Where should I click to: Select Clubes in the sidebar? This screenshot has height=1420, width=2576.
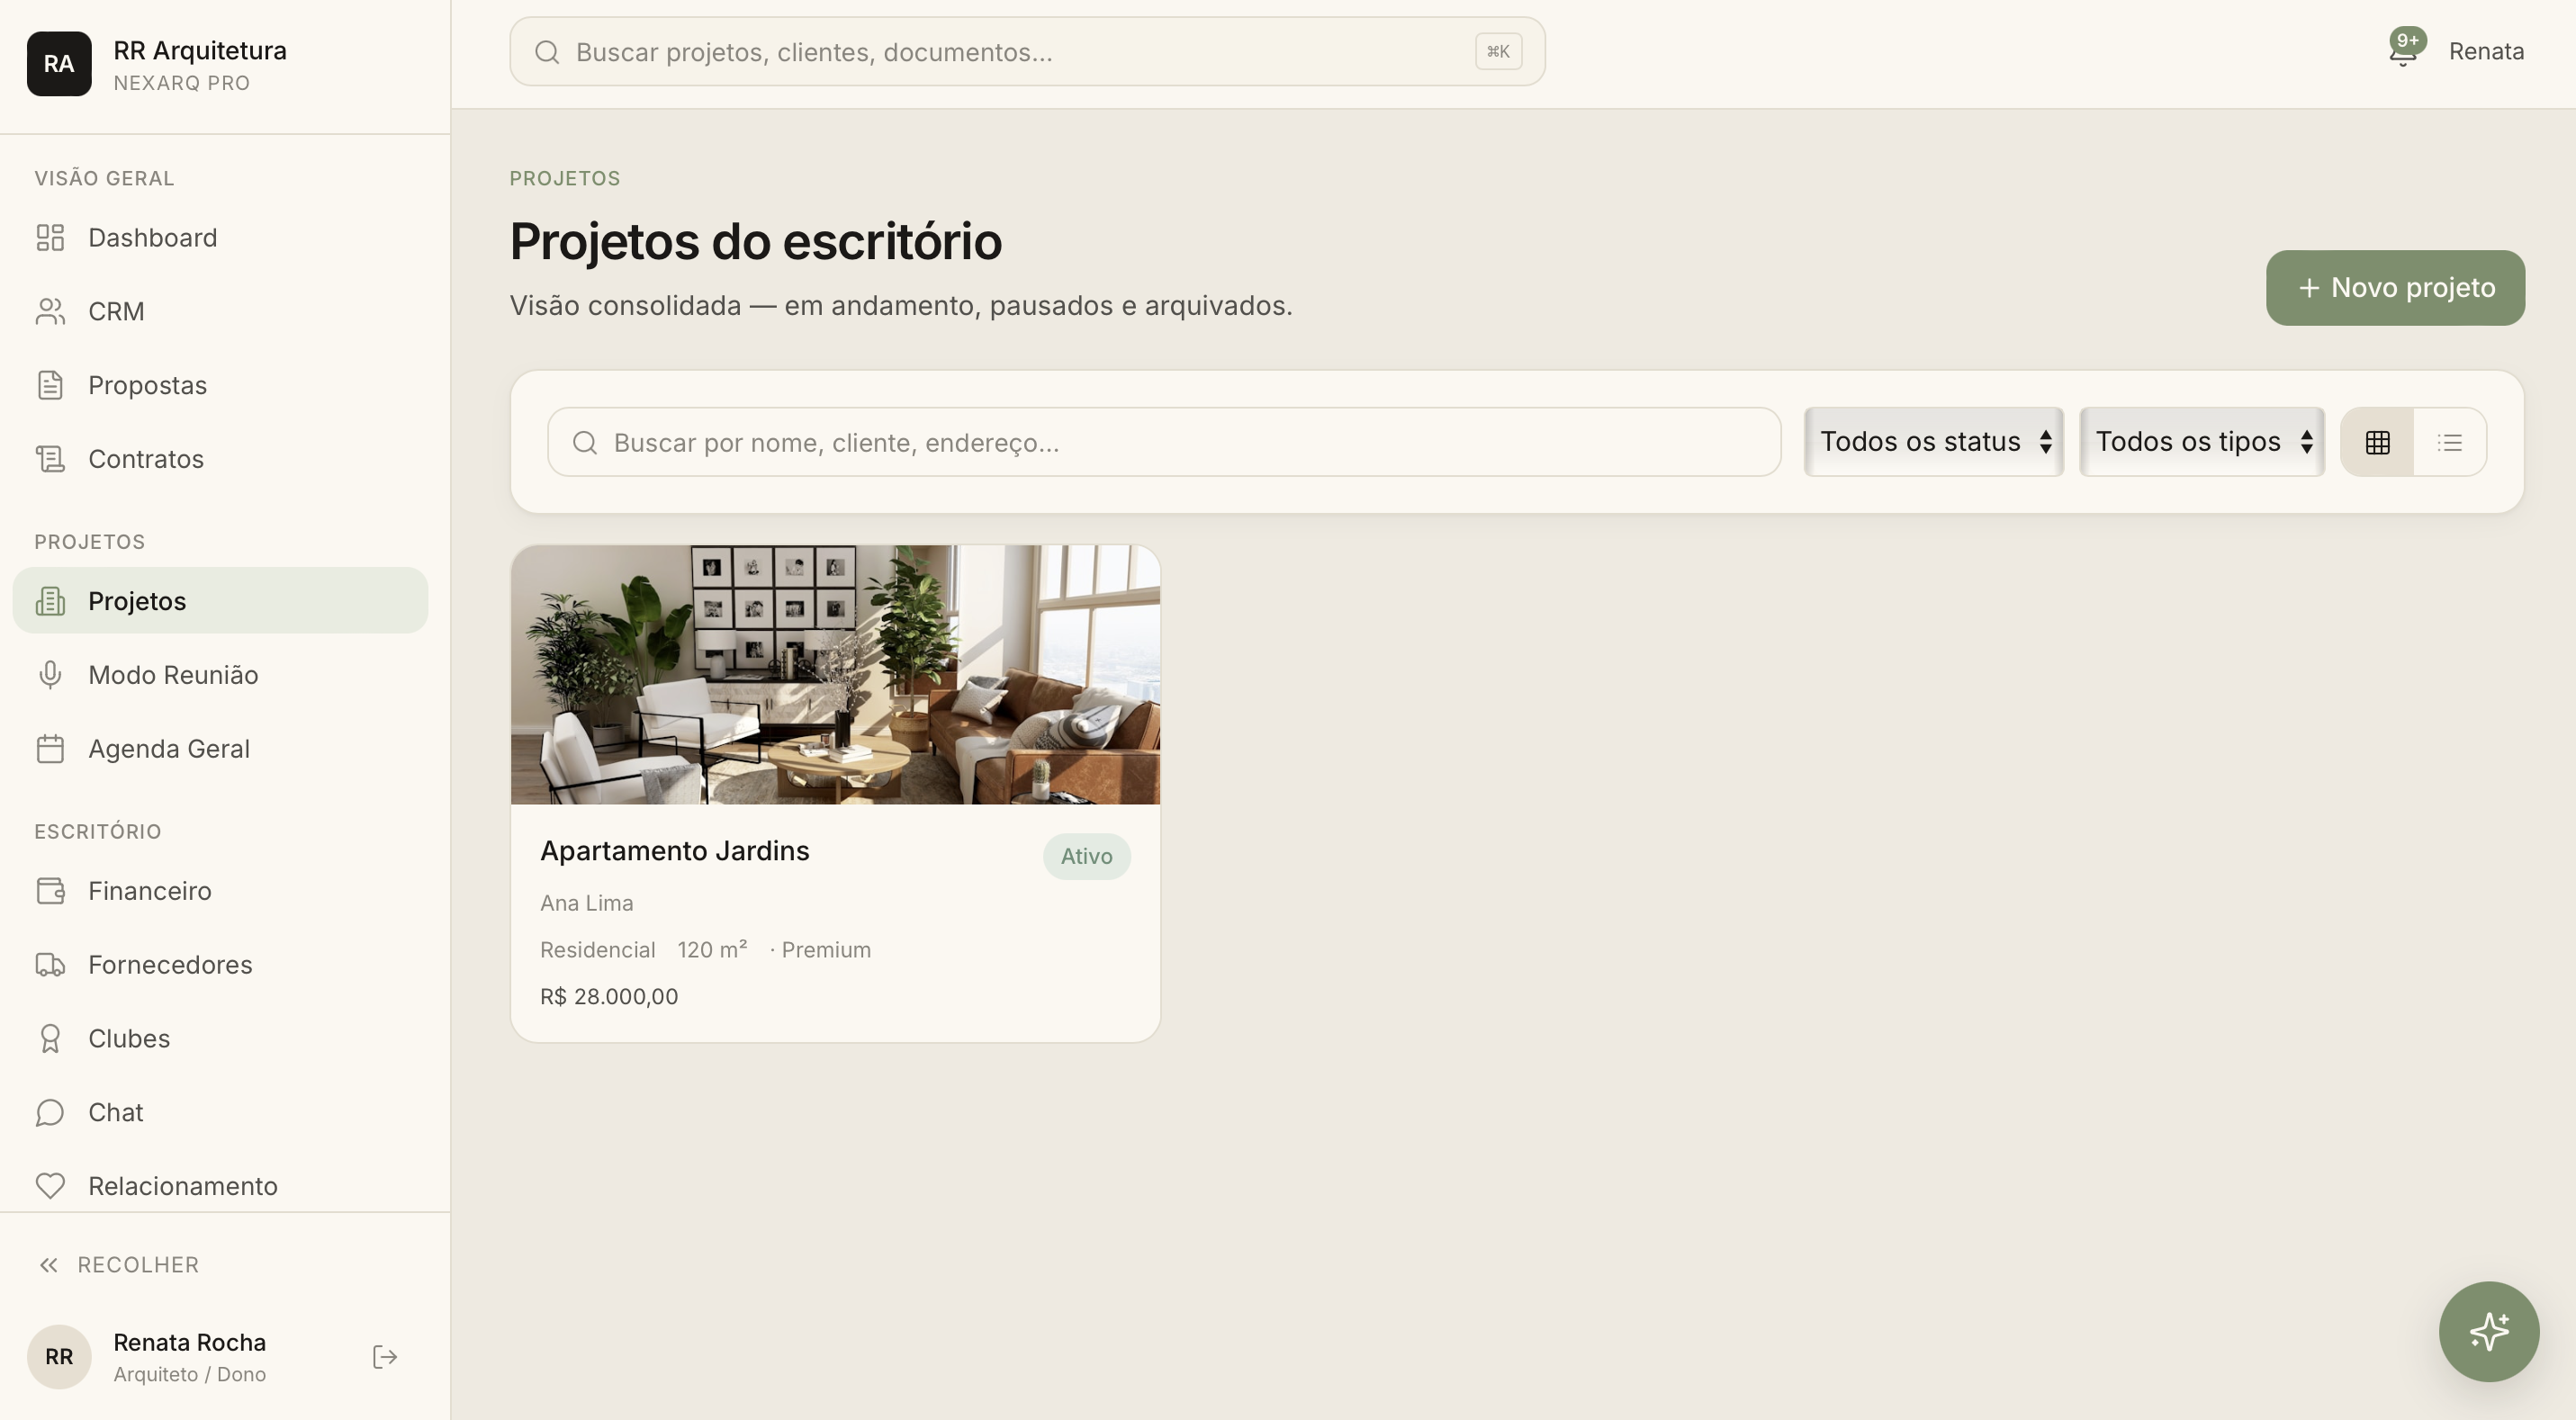tap(220, 1040)
